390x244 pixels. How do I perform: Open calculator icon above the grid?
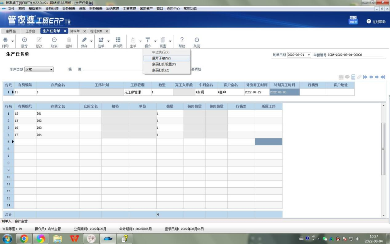click(353, 77)
